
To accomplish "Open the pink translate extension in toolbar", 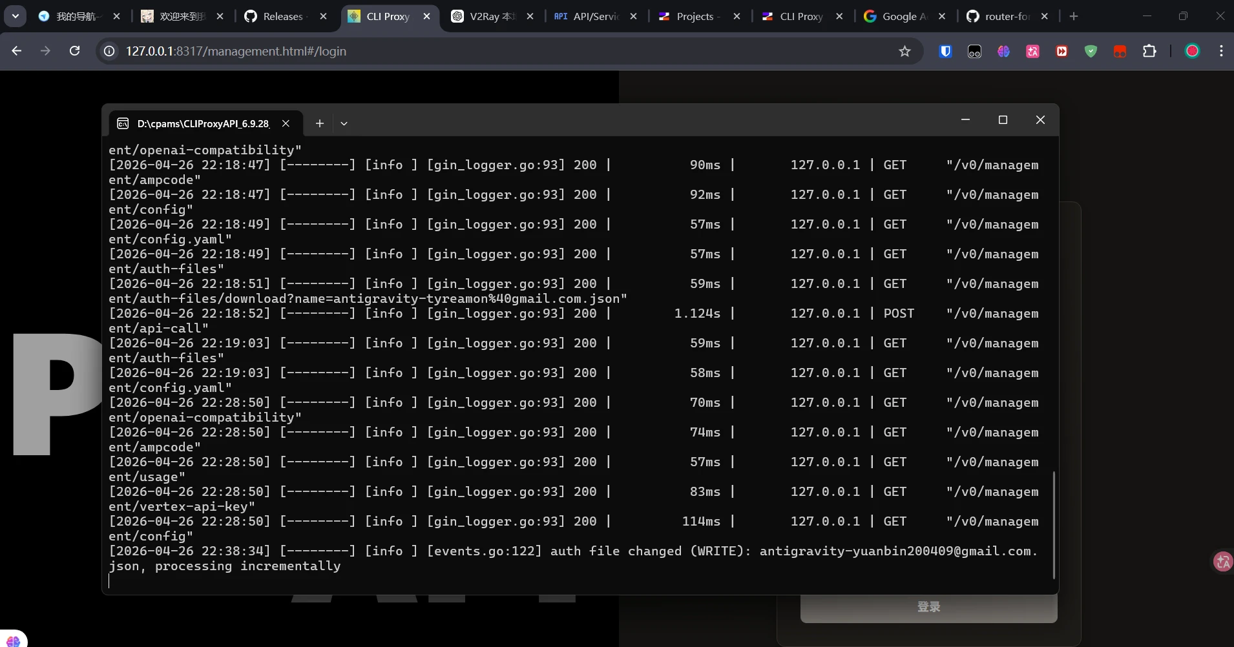I will click(1032, 51).
